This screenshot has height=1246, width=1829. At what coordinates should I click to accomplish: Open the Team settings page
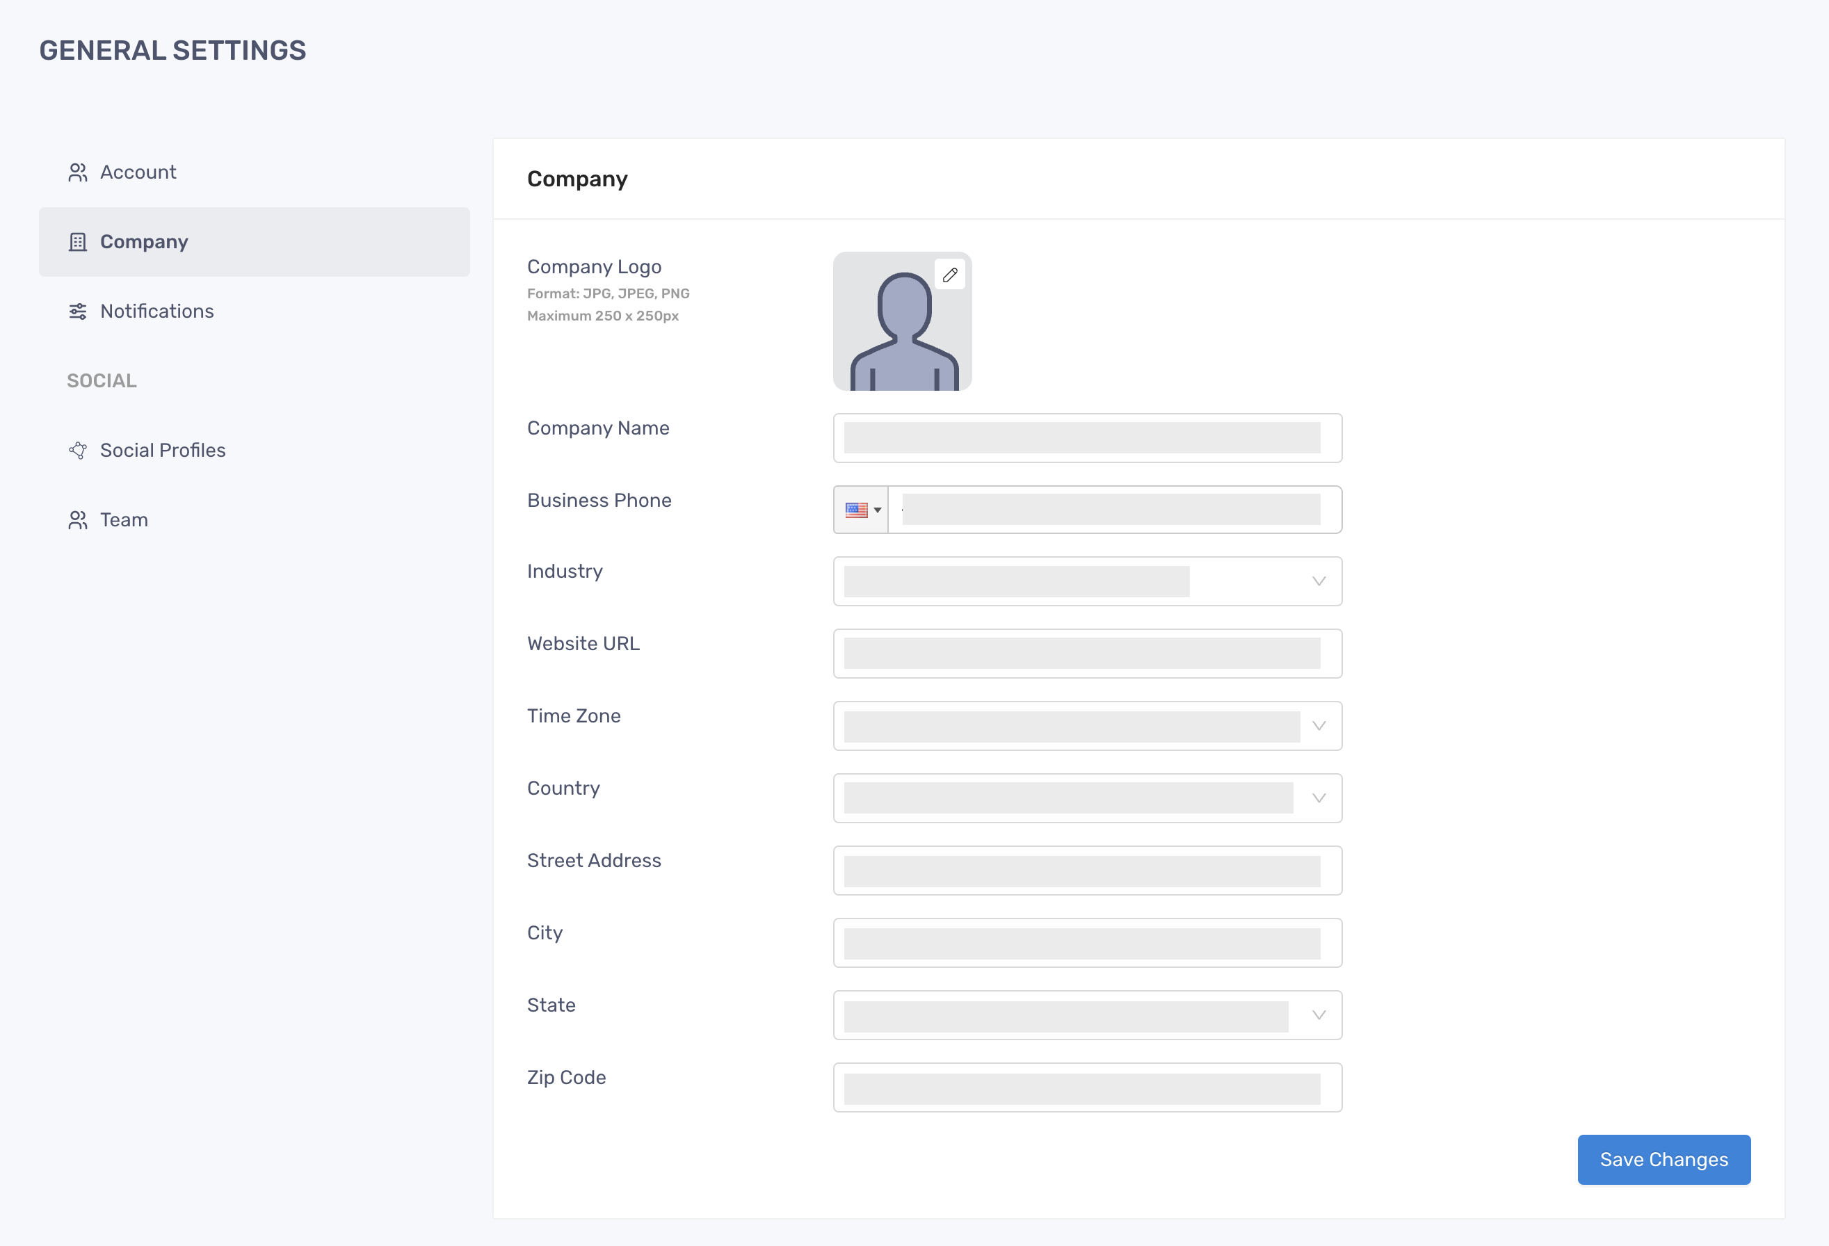[255, 520]
